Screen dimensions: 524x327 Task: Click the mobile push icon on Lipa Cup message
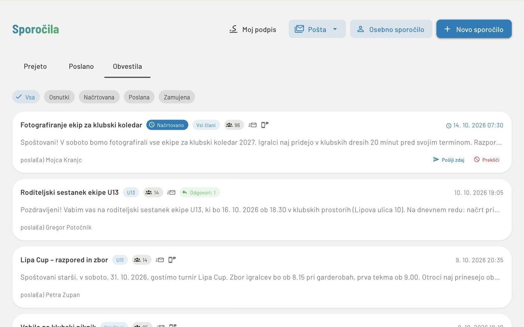[x=172, y=260]
